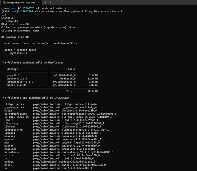
Task: Click the '- python=3.11' spec line
Action: [x=17, y=53]
